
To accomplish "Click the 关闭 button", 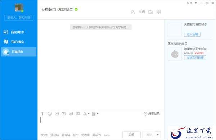I will pos(131,135).
